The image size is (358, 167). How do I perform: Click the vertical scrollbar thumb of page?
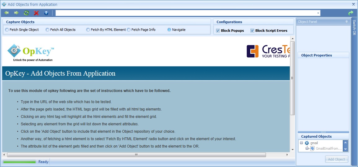pos(293,78)
